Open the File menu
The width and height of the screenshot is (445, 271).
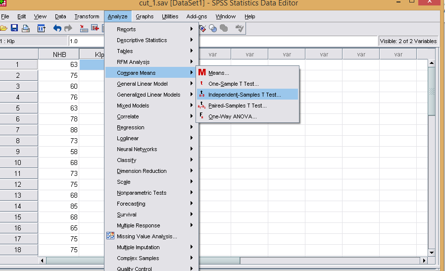(x=5, y=16)
